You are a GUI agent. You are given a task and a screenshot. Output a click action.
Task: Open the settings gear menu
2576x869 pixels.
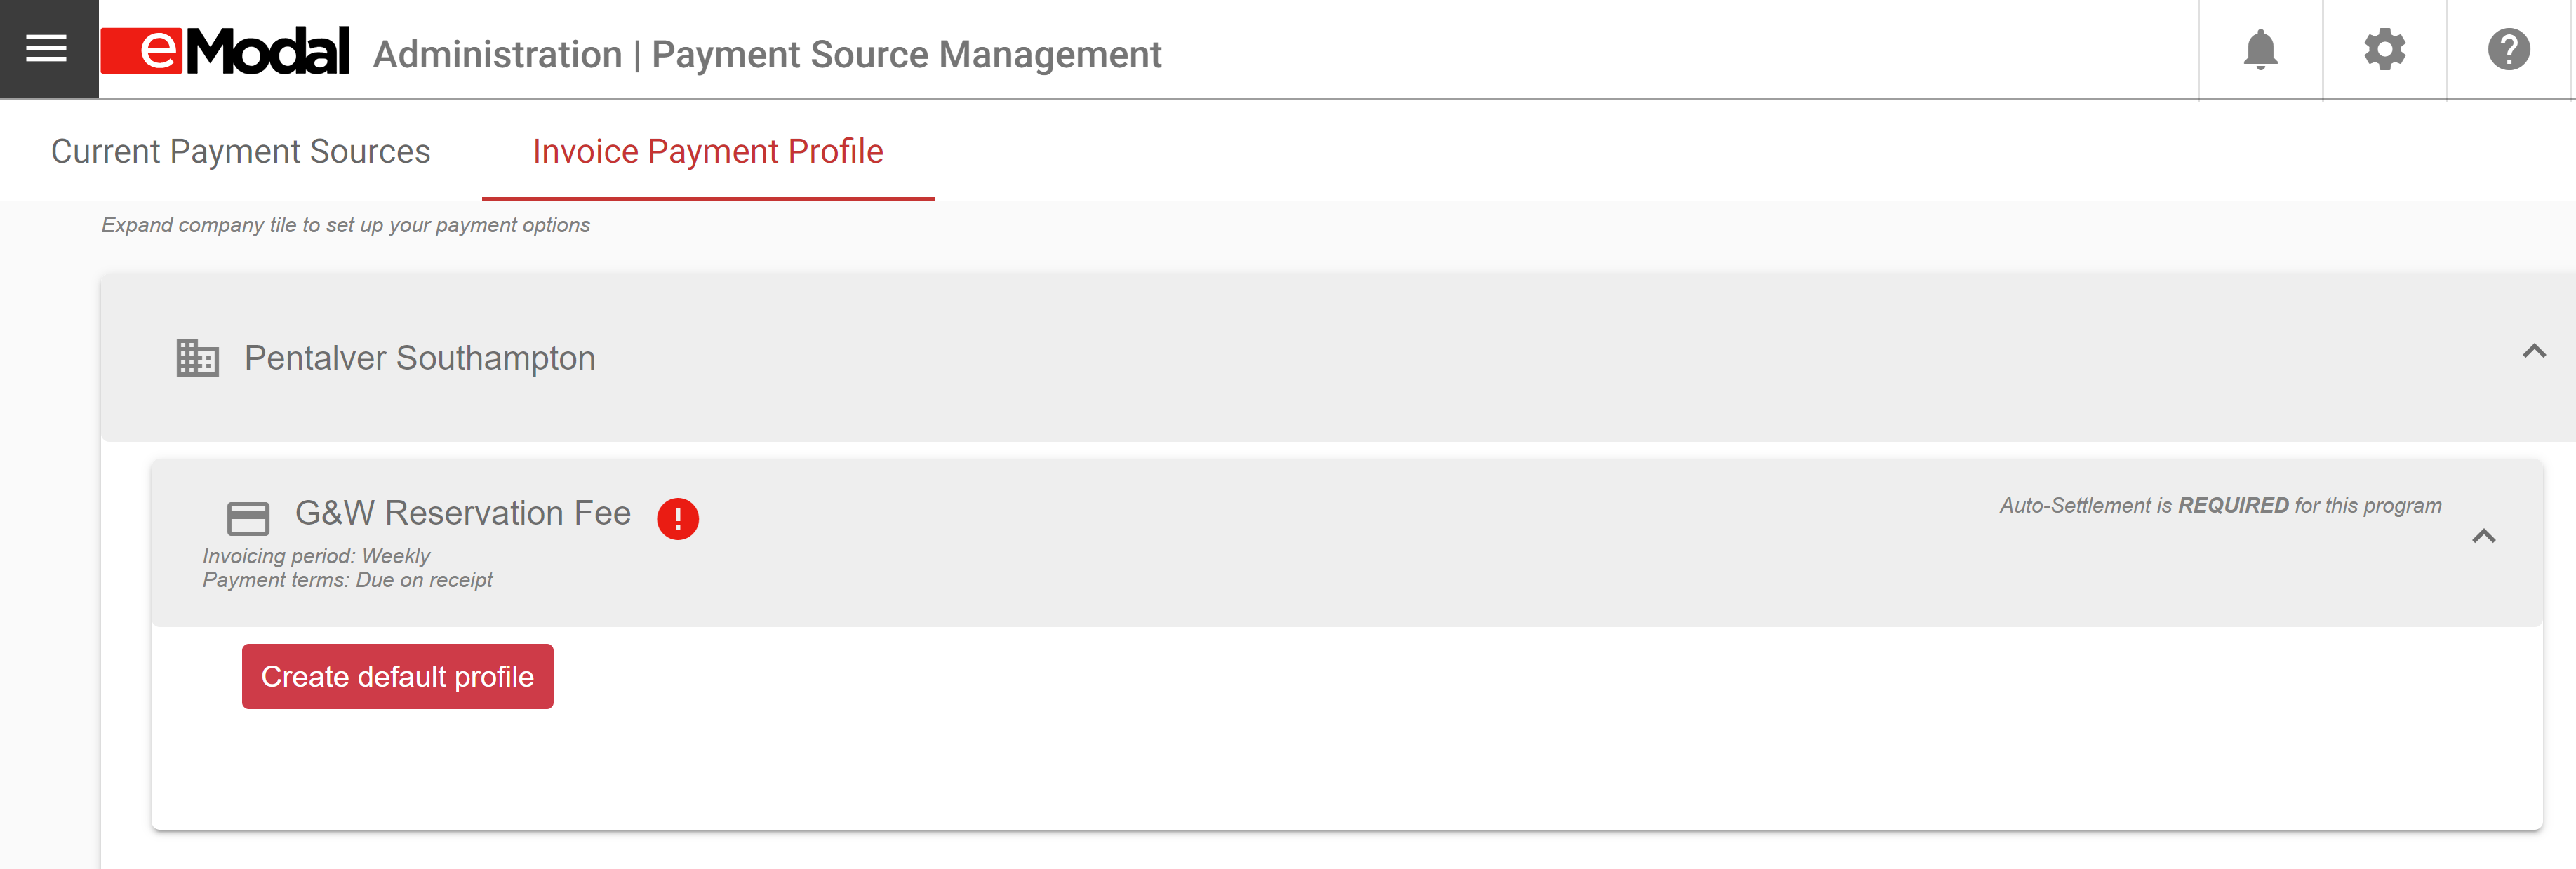point(2384,49)
